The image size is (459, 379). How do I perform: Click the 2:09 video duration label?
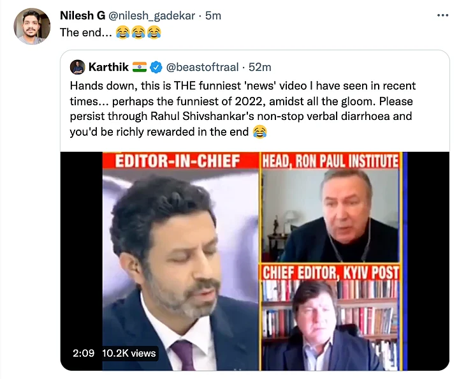[x=83, y=353]
